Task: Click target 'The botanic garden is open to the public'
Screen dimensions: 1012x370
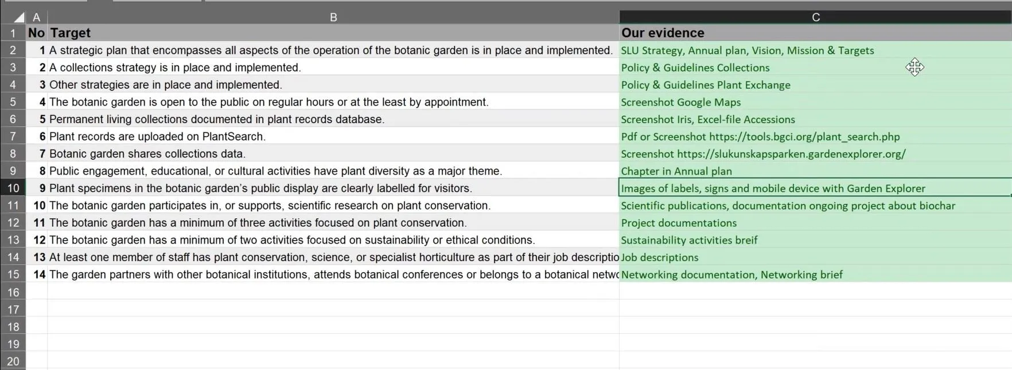Action: (x=333, y=102)
